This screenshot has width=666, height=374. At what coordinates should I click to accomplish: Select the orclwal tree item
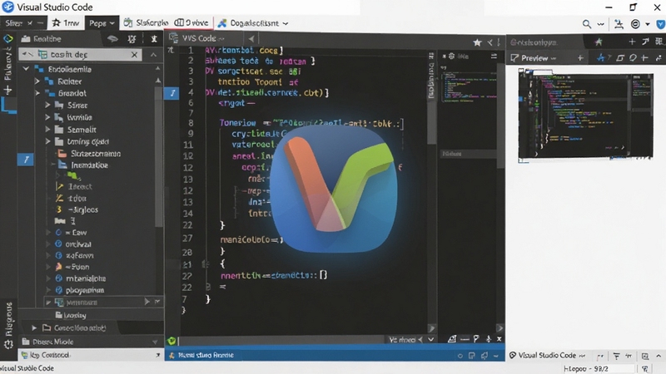click(x=74, y=244)
